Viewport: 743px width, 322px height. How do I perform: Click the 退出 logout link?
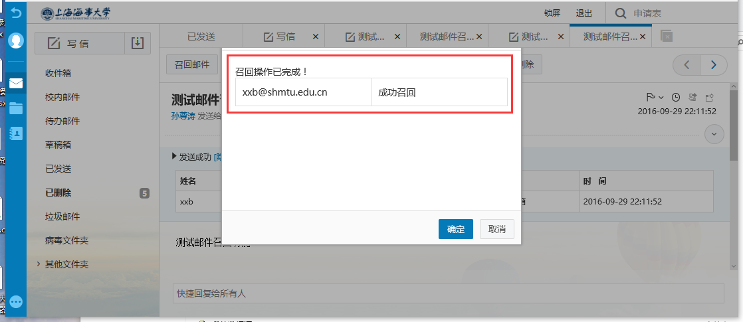coord(584,13)
